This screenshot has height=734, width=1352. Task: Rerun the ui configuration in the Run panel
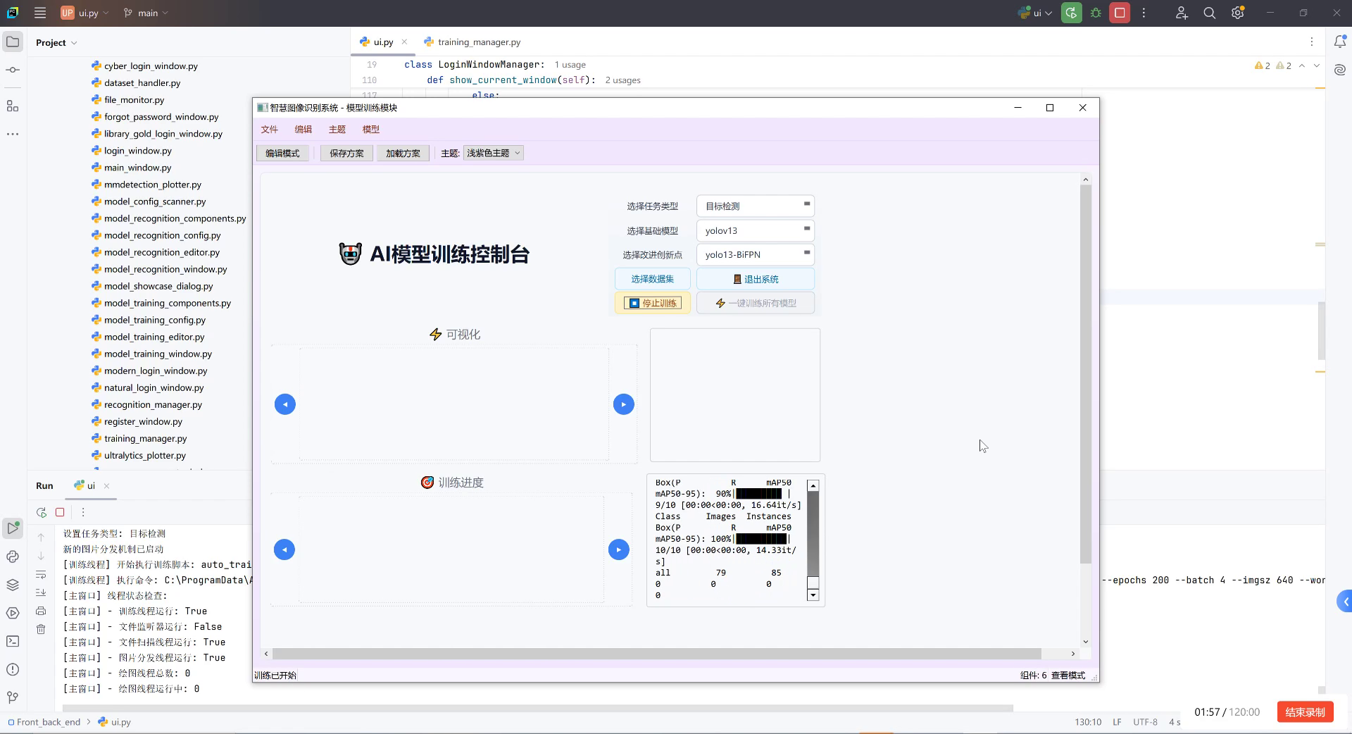pos(41,512)
